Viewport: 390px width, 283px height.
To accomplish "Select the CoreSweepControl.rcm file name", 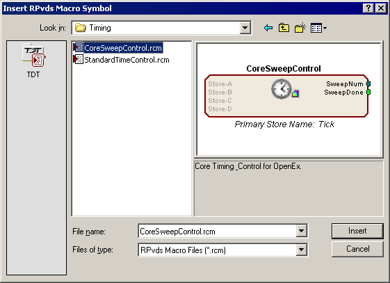I will coord(123,48).
